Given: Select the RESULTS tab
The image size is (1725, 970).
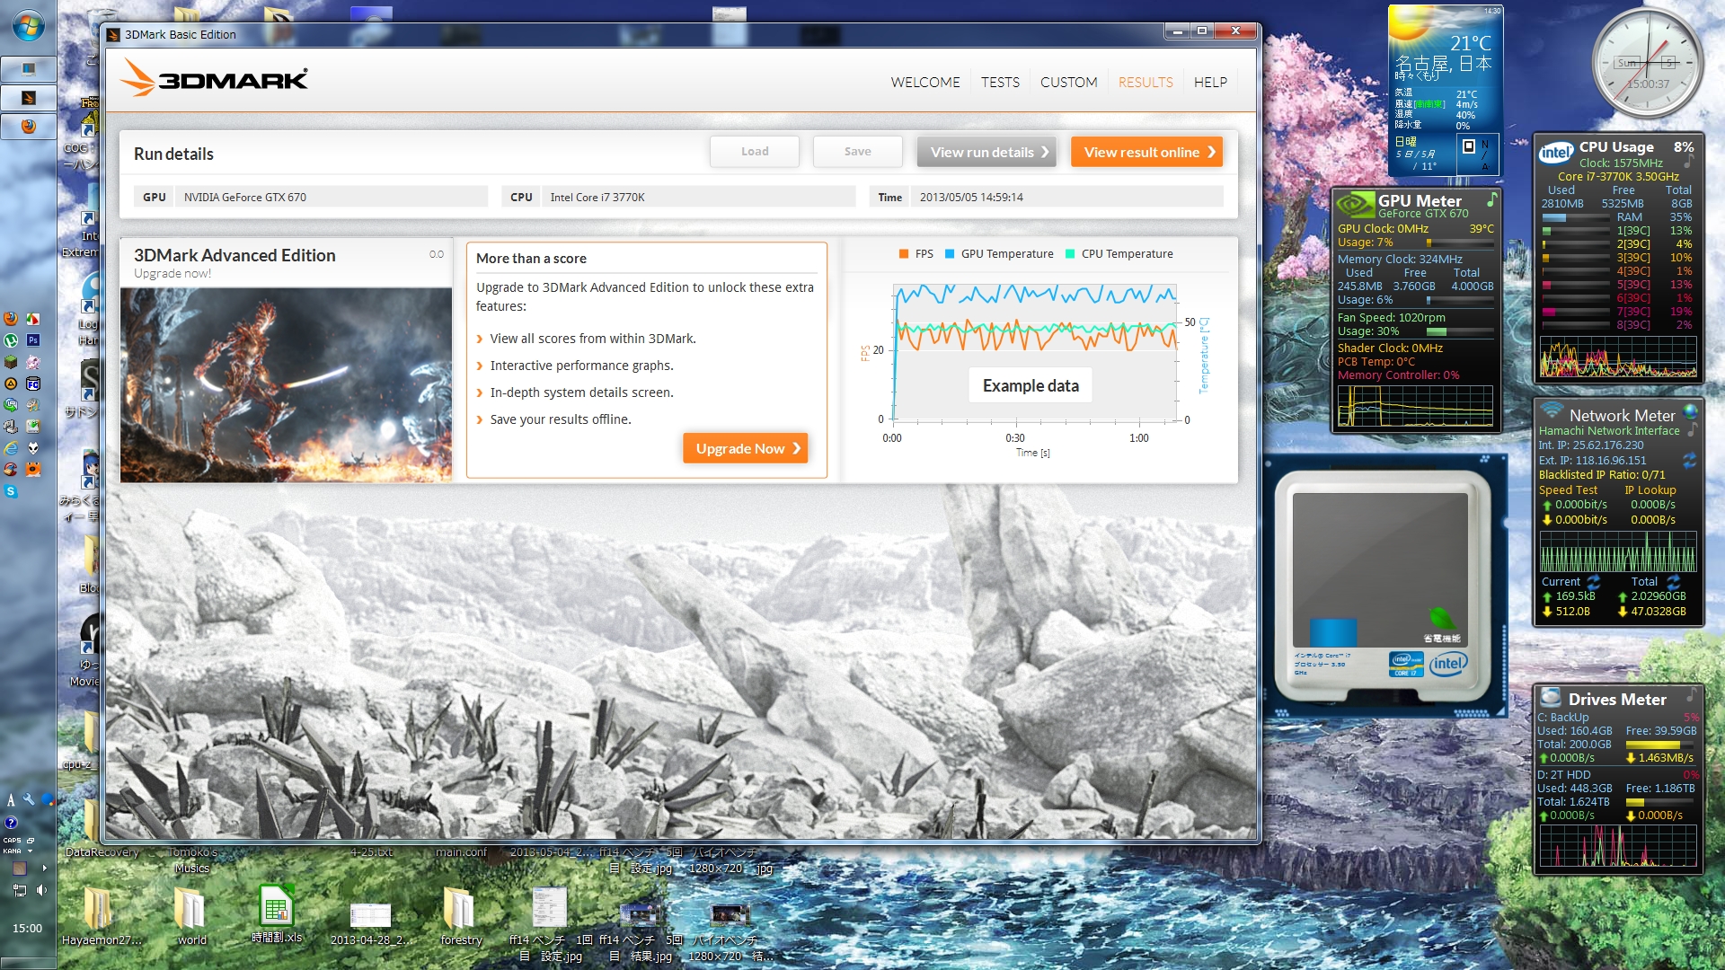Looking at the screenshot, I should coord(1146,82).
